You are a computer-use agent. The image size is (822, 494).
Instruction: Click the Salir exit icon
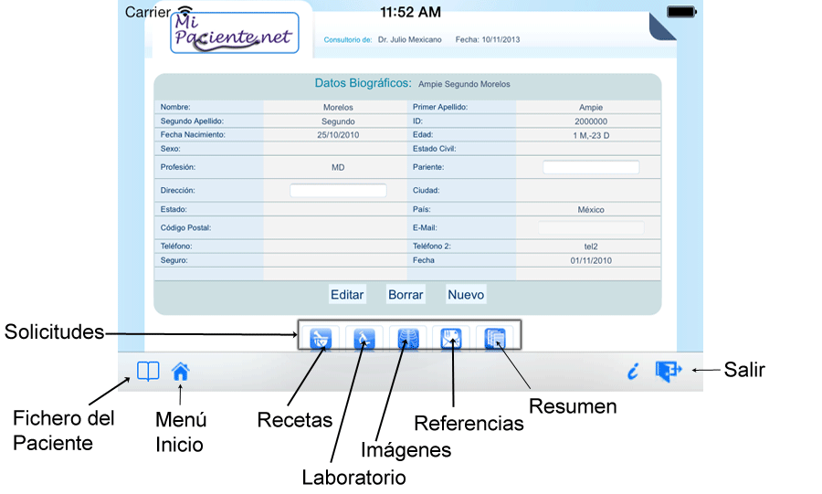[x=669, y=371]
